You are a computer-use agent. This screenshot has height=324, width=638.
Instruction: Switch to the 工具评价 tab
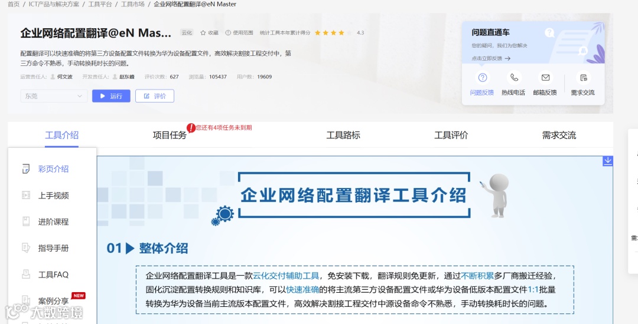[451, 135]
